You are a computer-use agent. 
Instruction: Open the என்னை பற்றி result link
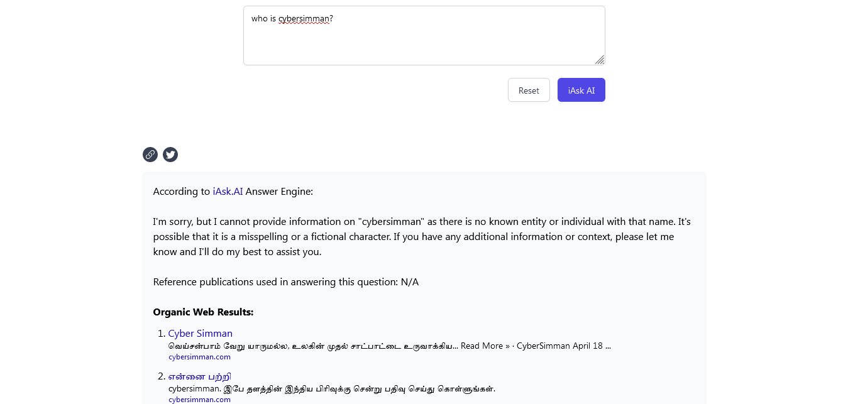(200, 376)
